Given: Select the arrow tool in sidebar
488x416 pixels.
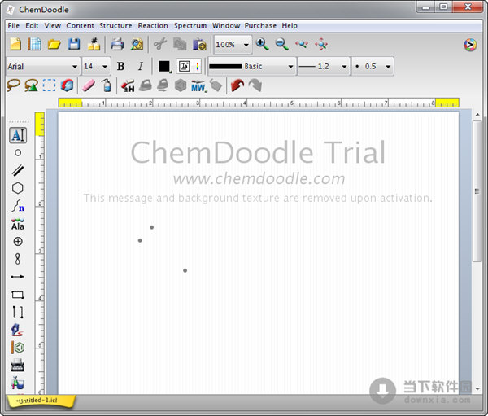Looking at the screenshot, I should click(18, 277).
